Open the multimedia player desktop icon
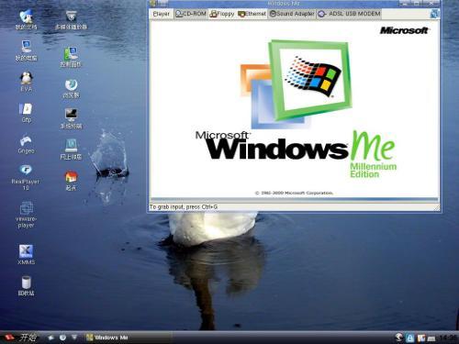The width and height of the screenshot is (459, 344). point(71,19)
